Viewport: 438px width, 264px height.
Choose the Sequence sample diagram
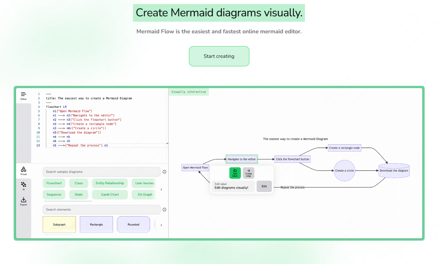[x=54, y=195]
